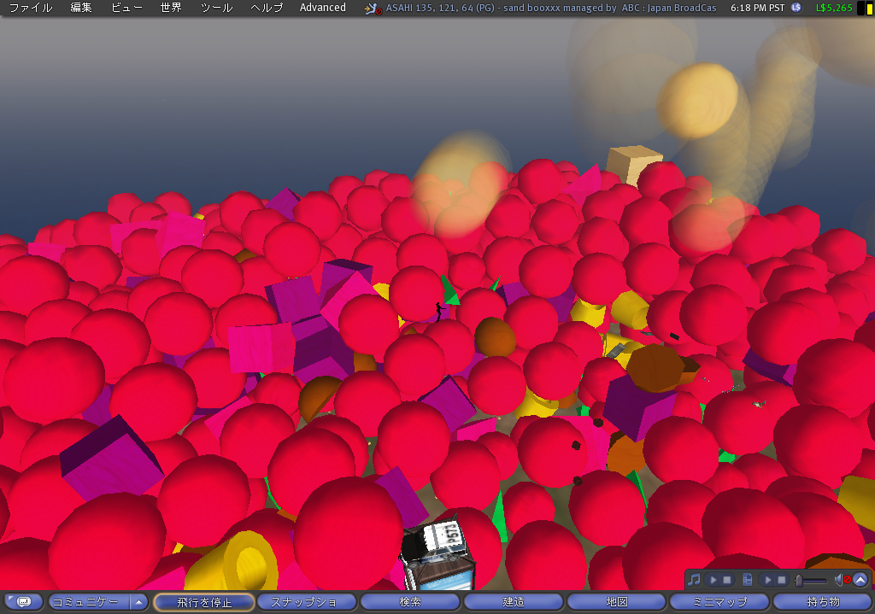Click the 検索 search button
This screenshot has height=614, width=875.
click(x=410, y=602)
